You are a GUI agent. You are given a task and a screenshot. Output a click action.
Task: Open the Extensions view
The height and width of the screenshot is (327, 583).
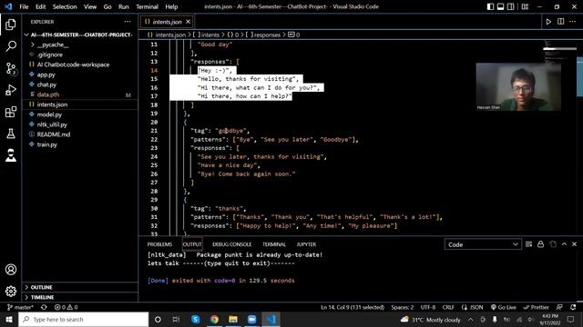[11, 112]
